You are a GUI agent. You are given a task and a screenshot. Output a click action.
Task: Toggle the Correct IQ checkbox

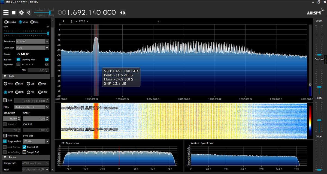point(25,147)
